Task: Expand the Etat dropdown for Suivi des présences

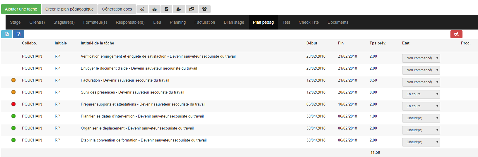Action: click(x=421, y=94)
